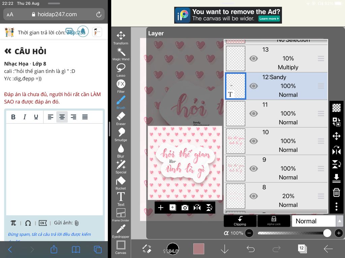Select layer 10 thumbnail

236,141
